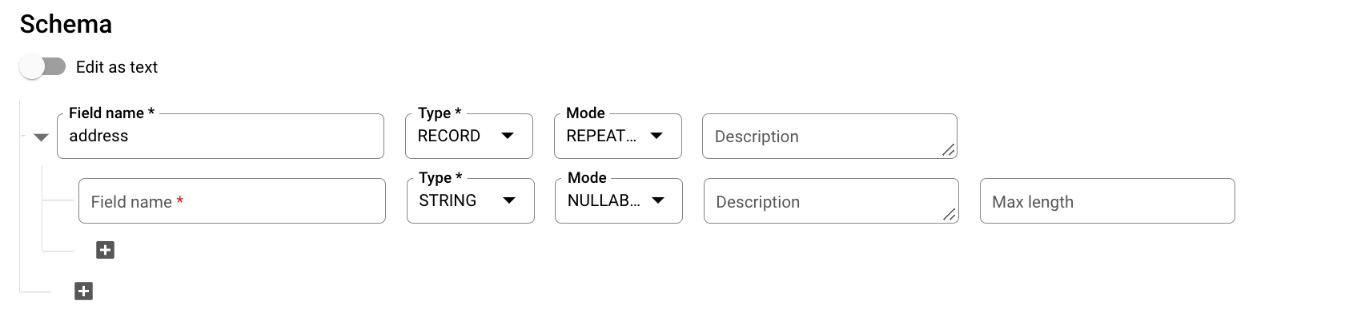
Task: Click the Description box for address
Action: pos(829,136)
